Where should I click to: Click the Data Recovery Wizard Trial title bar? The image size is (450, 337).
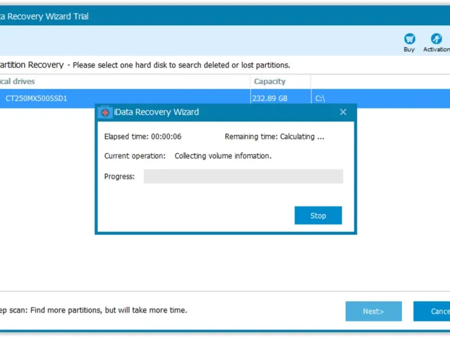coord(225,16)
